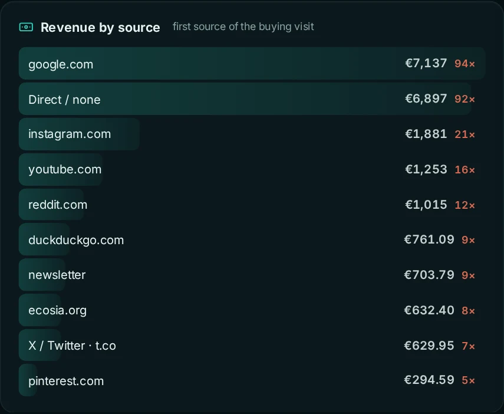This screenshot has height=414, width=504.
Task: Click the 92× order count
Action: point(465,99)
